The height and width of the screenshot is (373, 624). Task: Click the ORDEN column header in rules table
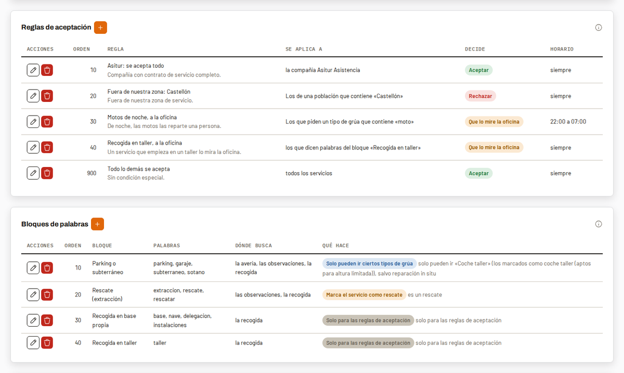pos(82,49)
